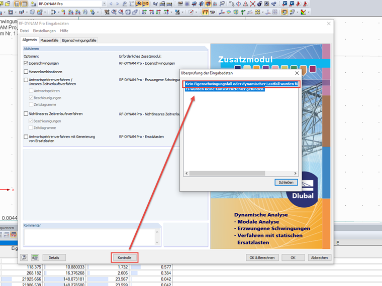Switch to the Massenfälle tab
Image resolution: width=382 pixels, height=286 pixels.
49,40
